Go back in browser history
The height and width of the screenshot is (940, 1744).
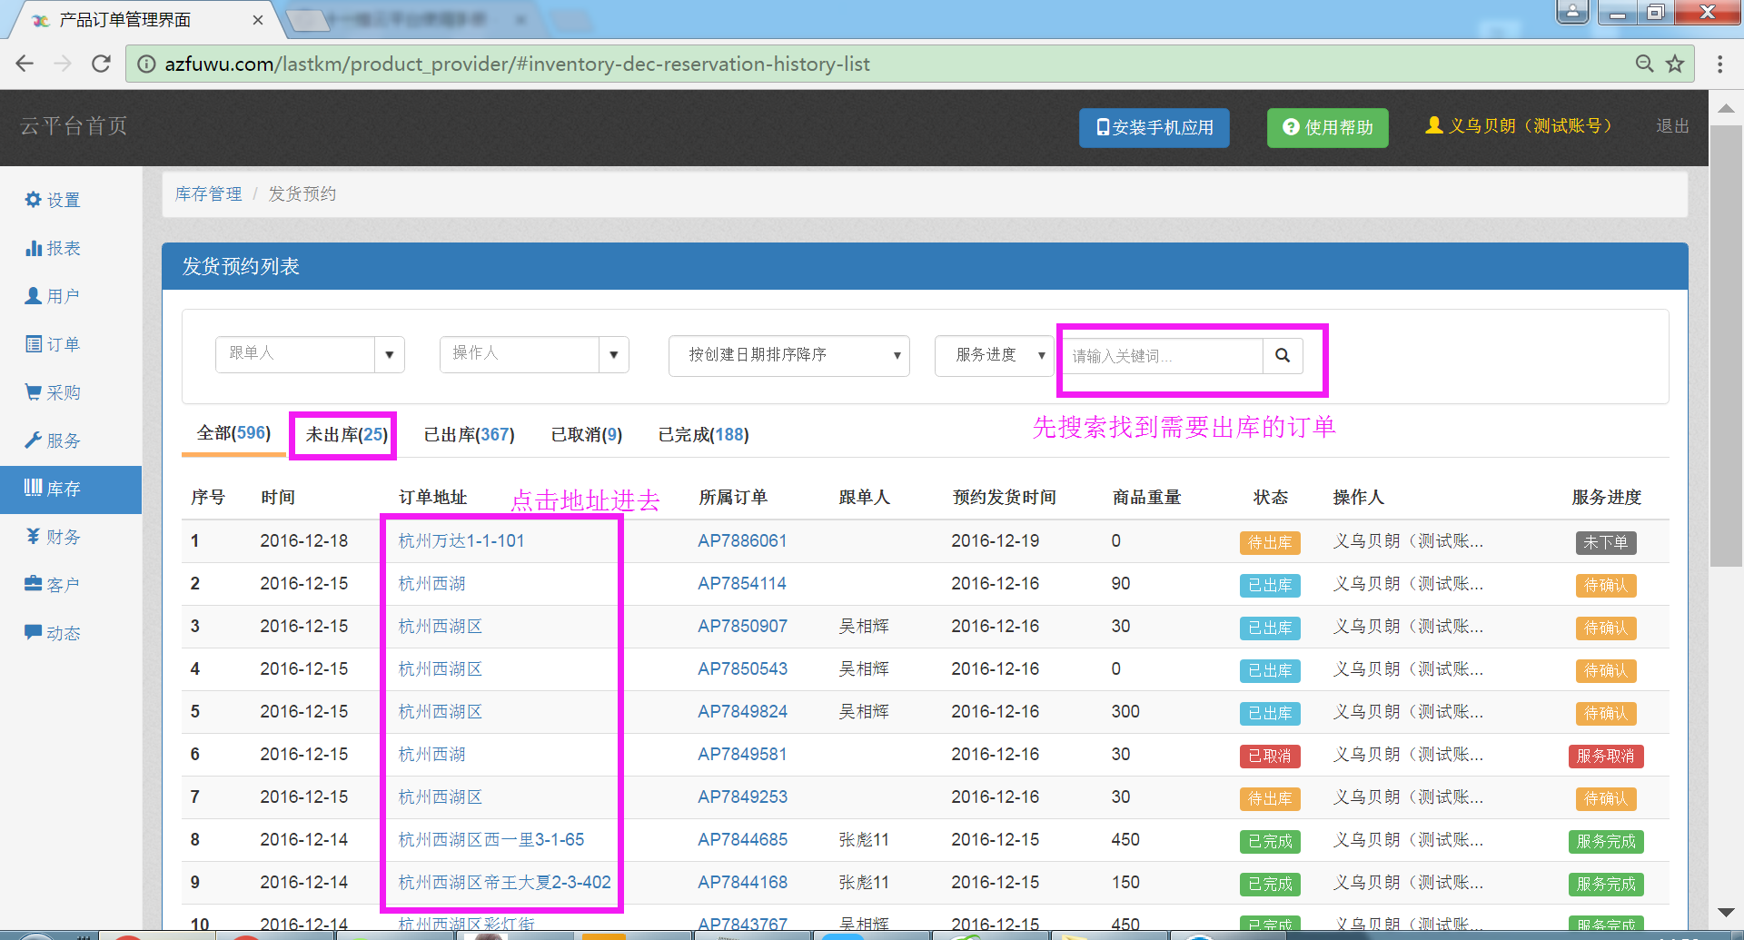point(25,64)
